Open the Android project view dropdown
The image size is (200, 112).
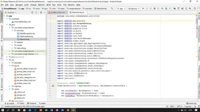pos(11,12)
